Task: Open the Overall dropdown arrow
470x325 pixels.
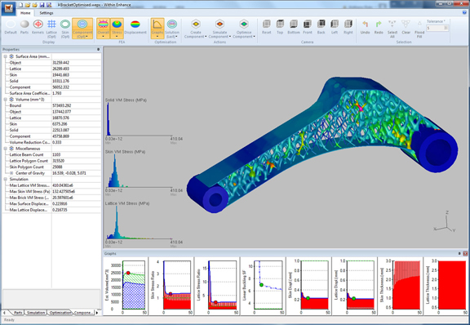Action: [103, 37]
